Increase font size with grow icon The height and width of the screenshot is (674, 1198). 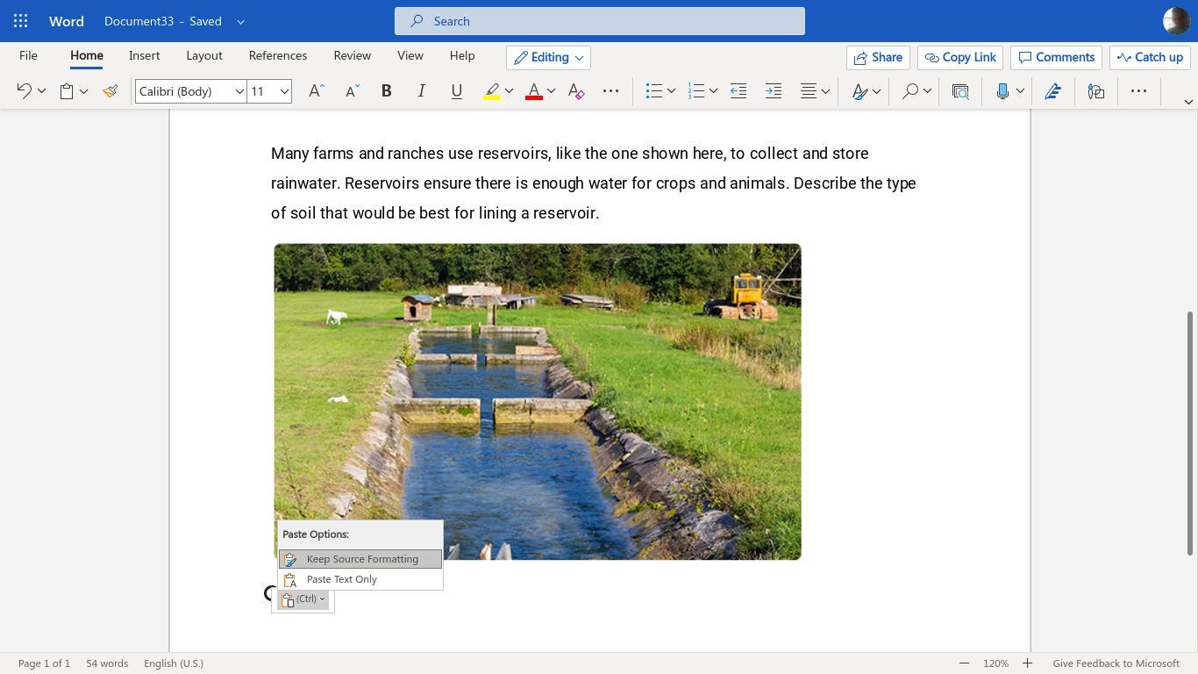point(317,91)
